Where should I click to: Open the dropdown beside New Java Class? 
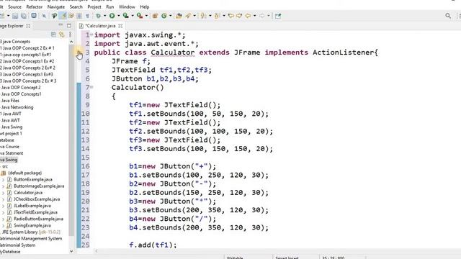point(170,16)
